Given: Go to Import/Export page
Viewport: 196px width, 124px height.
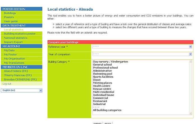Looking at the screenshot, I should tap(13, 42).
